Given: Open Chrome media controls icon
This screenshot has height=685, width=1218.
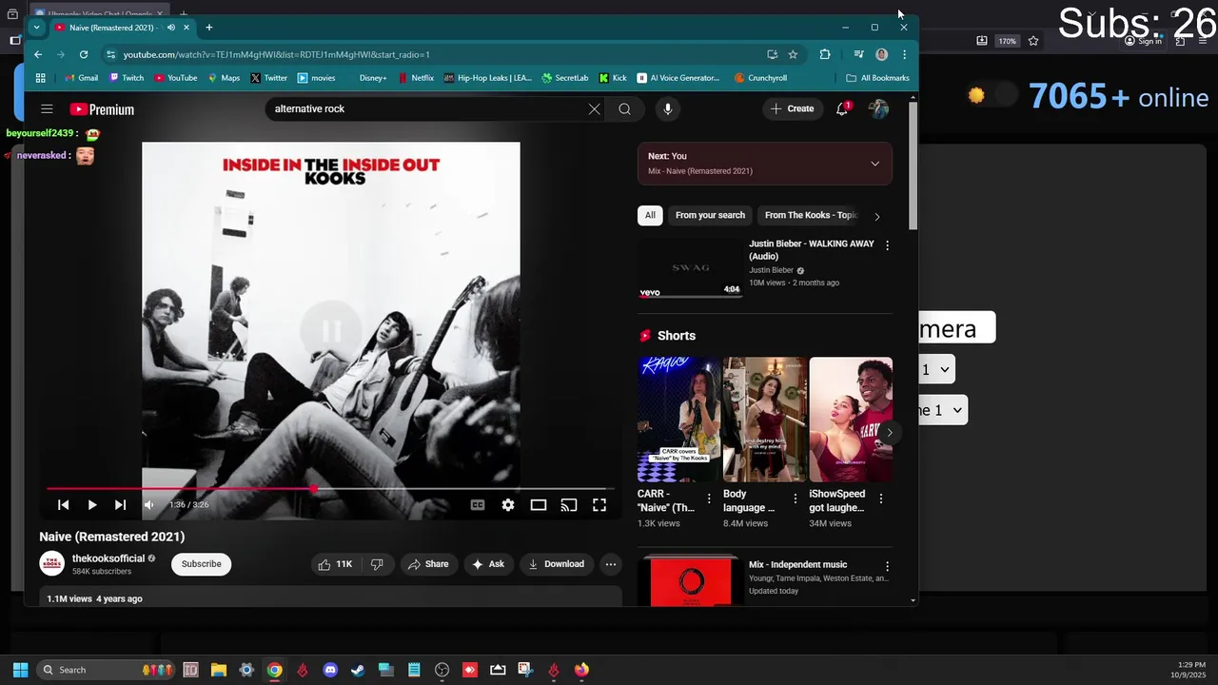Looking at the screenshot, I should [x=859, y=54].
